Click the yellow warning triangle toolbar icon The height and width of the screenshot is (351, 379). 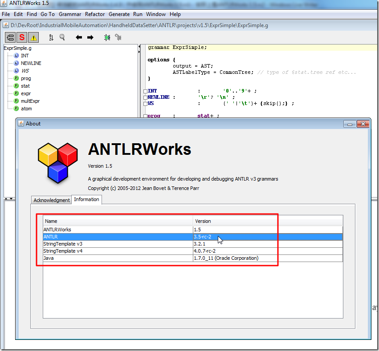pyautogui.click(x=33, y=37)
